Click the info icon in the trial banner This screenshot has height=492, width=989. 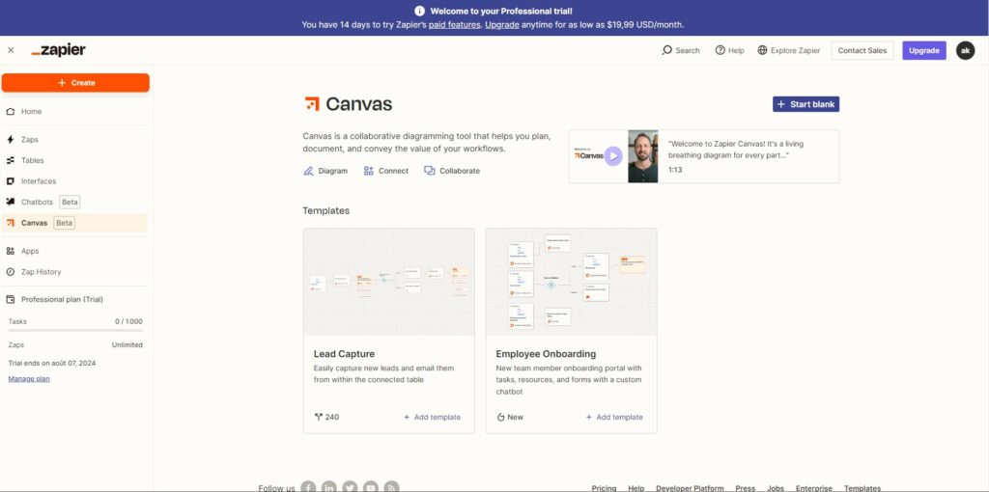click(x=420, y=11)
